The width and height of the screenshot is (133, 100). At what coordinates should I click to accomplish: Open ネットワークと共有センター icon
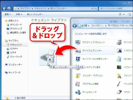[78, 59]
